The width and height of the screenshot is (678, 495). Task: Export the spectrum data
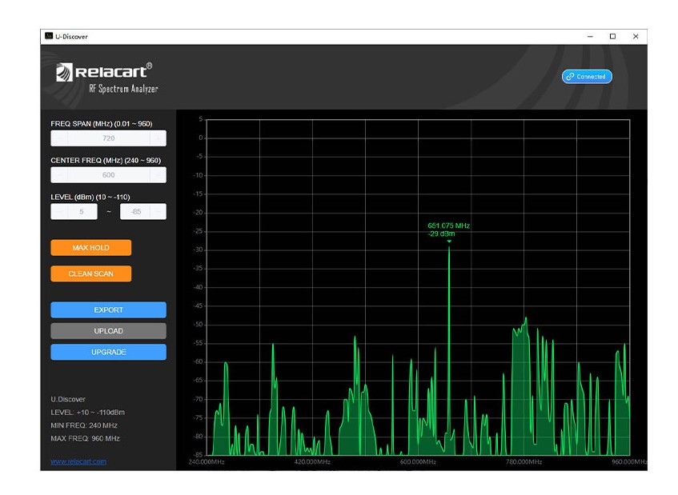[108, 310]
